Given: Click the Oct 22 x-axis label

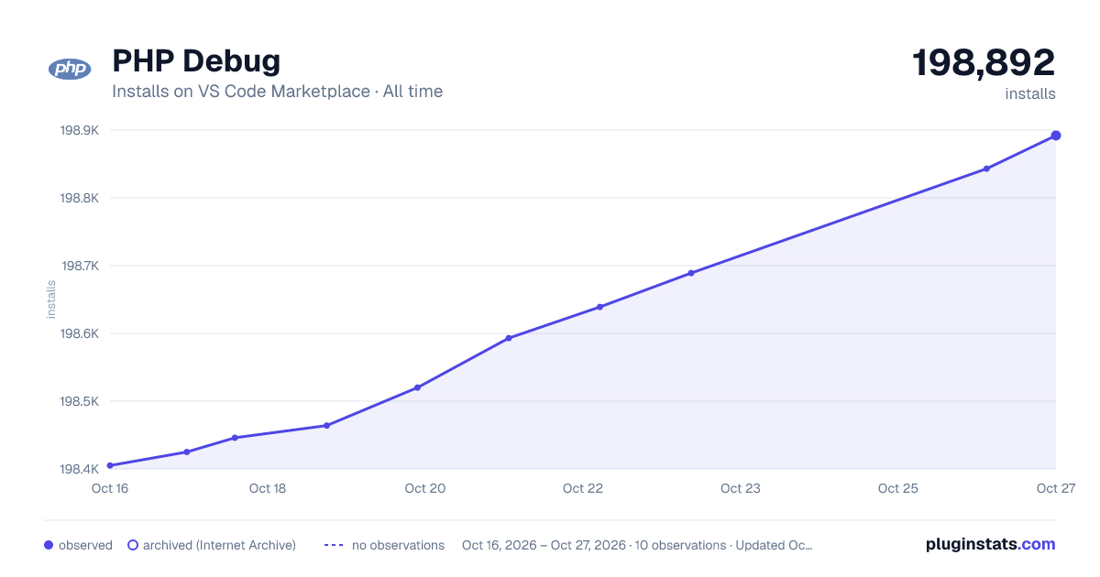Looking at the screenshot, I should 583,488.
